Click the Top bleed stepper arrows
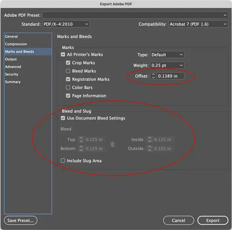This screenshot has width=232, height=230. pos(81,140)
